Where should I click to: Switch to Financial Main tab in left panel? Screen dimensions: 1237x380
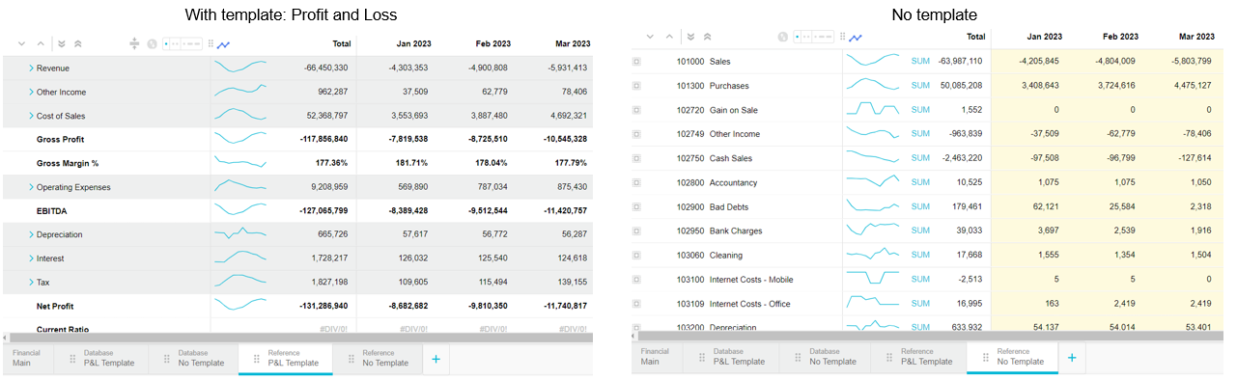[26, 358]
